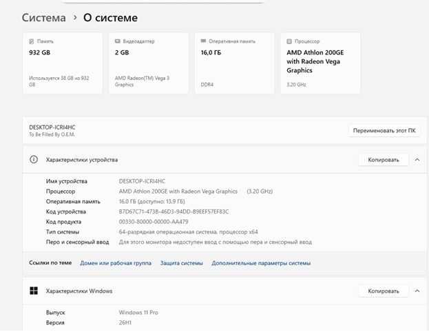Select the Windows 11 Pro edition value
This screenshot has height=332, width=429.
pos(138,312)
